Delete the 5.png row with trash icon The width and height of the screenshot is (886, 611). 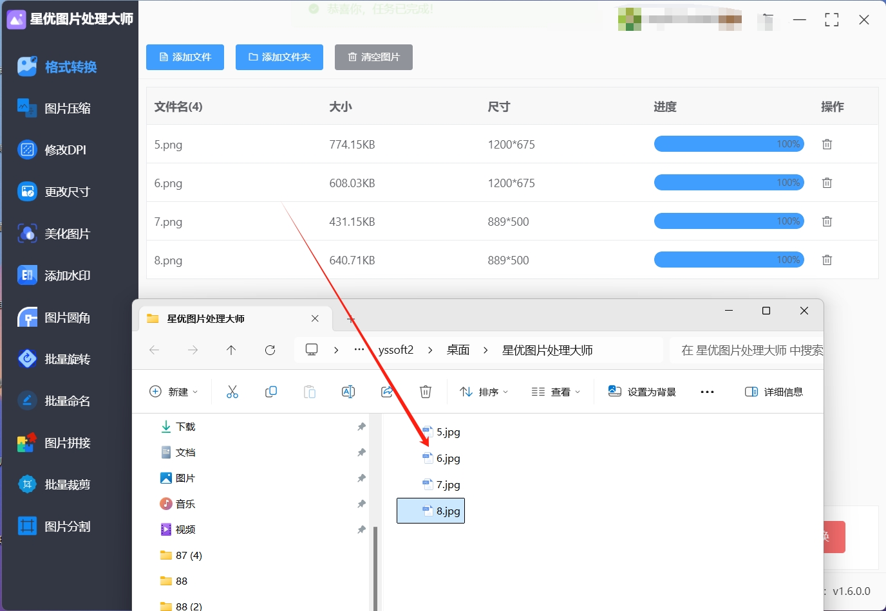[827, 144]
